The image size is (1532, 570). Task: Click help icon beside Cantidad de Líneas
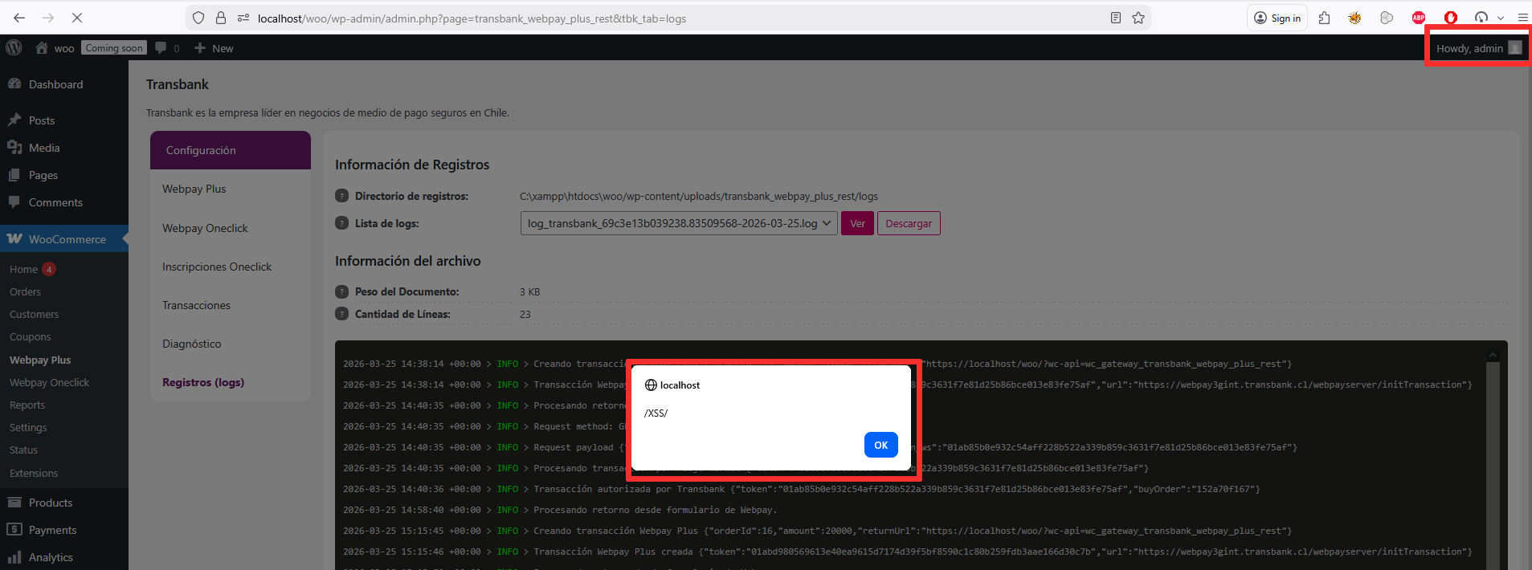click(x=341, y=314)
